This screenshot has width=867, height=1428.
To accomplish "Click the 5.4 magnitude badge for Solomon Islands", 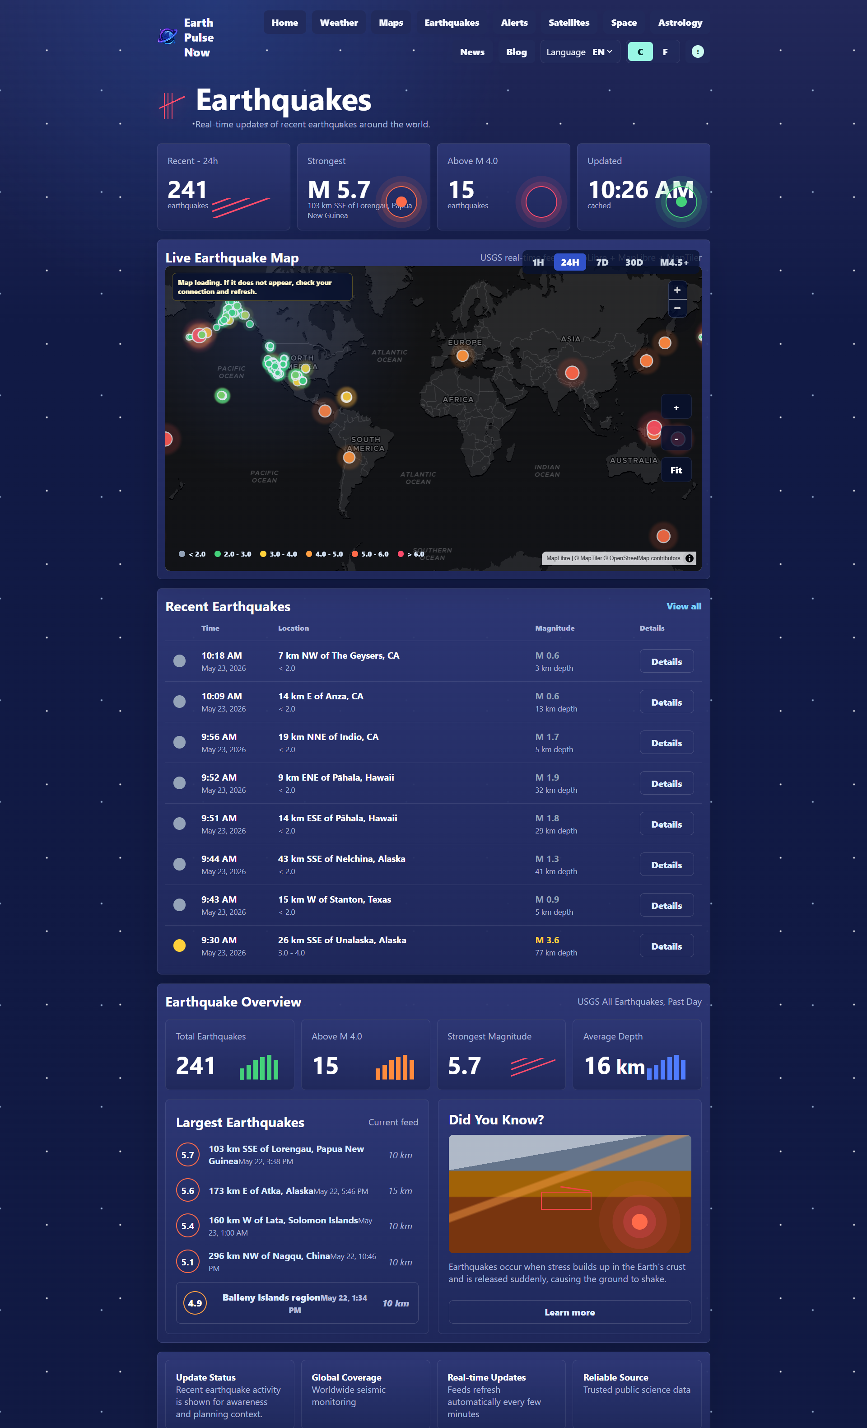I will point(188,1227).
